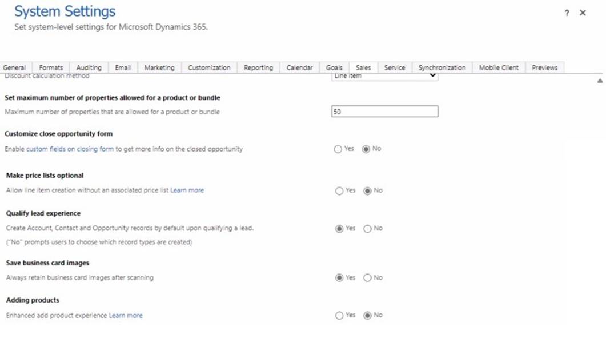The width and height of the screenshot is (606, 338).
Task: Close the System Settings dialog
Action: tap(583, 13)
